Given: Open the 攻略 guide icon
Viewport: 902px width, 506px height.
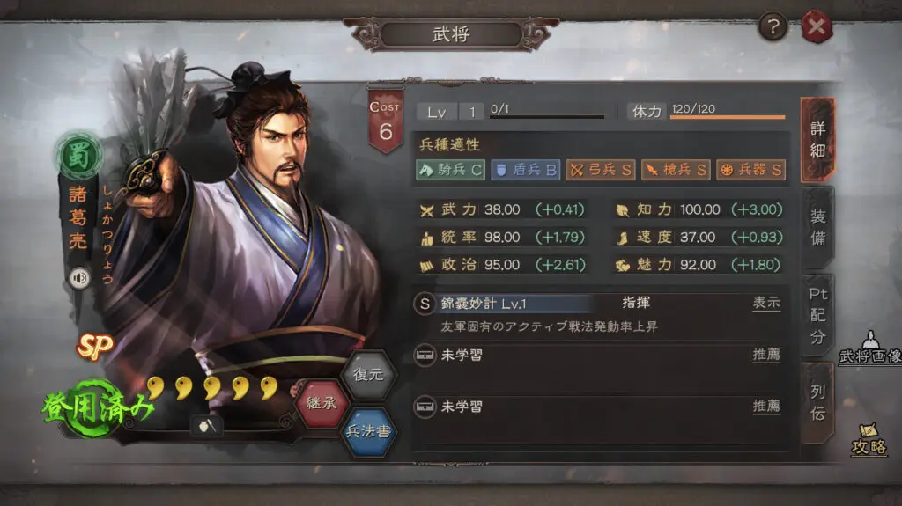Looking at the screenshot, I should click(869, 440).
